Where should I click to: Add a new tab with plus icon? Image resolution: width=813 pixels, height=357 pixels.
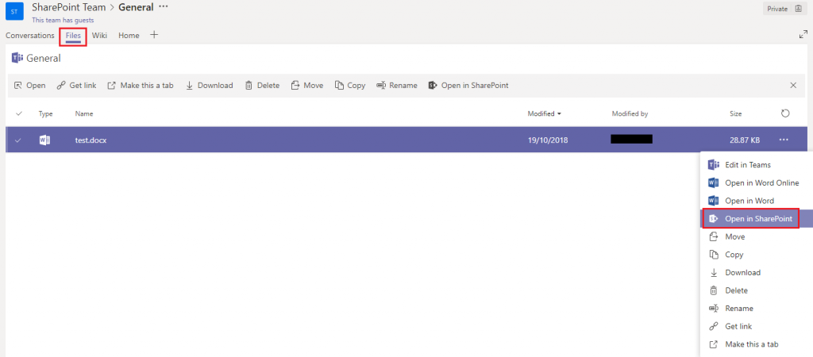pos(154,35)
